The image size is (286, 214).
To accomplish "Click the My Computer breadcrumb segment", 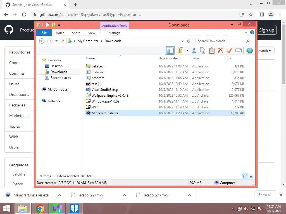I will point(88,41).
